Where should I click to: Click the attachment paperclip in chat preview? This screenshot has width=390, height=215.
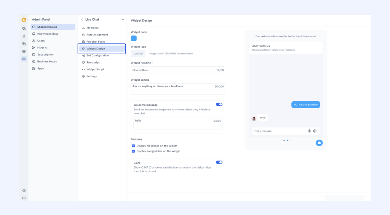tap(310, 131)
